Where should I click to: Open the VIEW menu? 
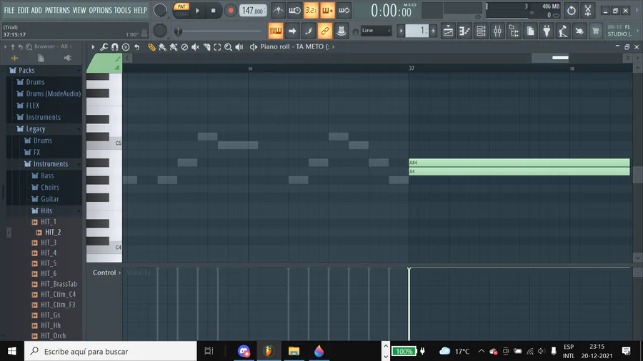[x=79, y=10]
